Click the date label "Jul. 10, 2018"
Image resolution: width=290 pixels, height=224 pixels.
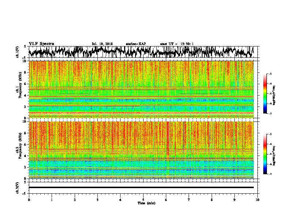pos(102,44)
